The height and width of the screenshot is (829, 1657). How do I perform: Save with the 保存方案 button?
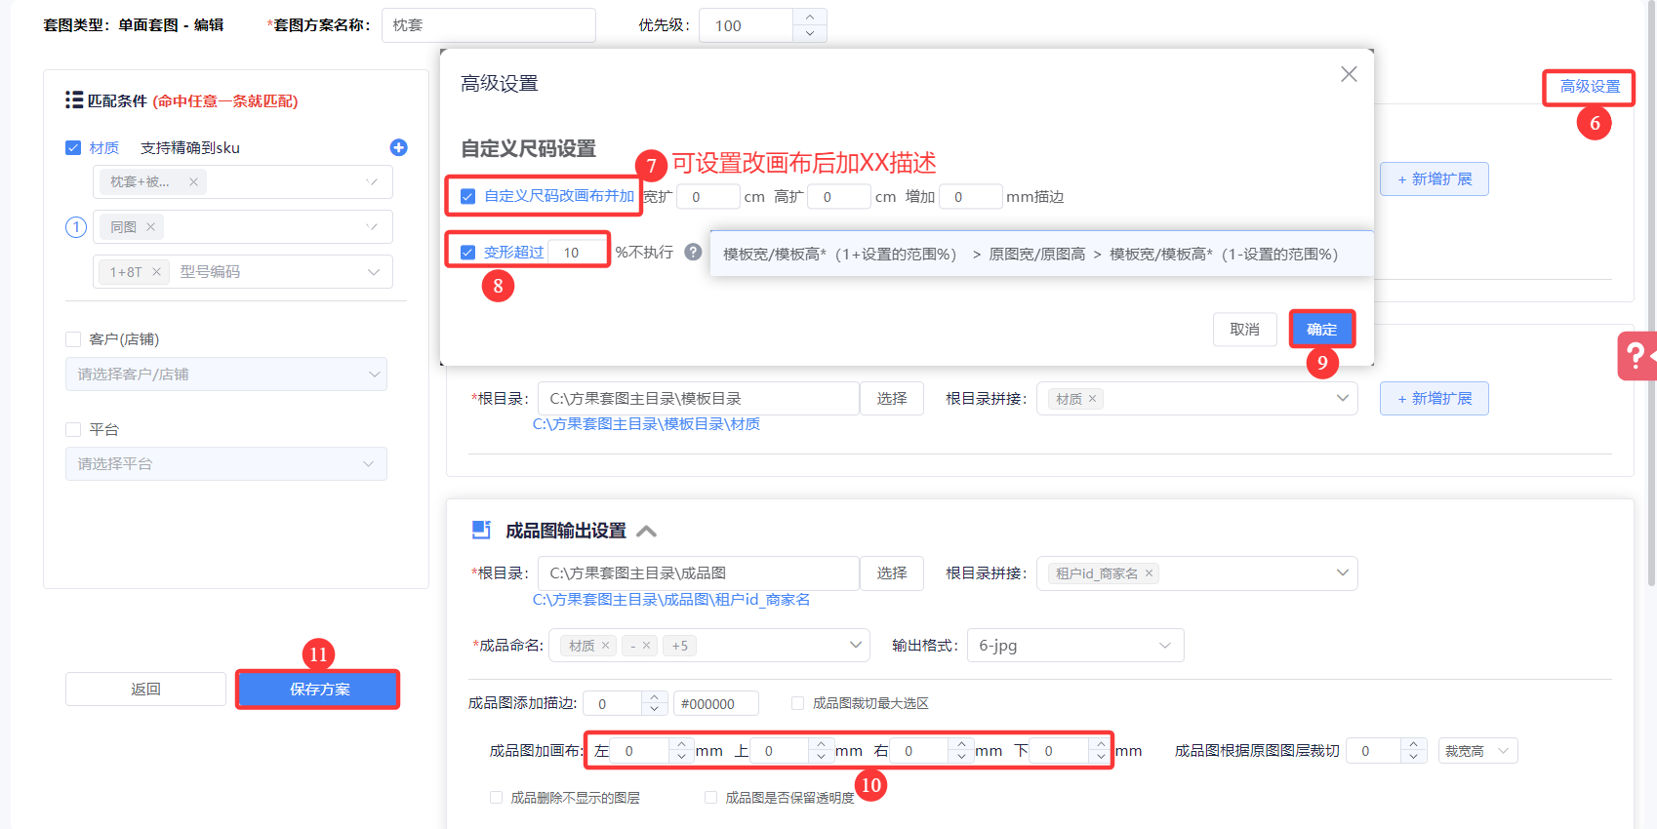coord(318,690)
